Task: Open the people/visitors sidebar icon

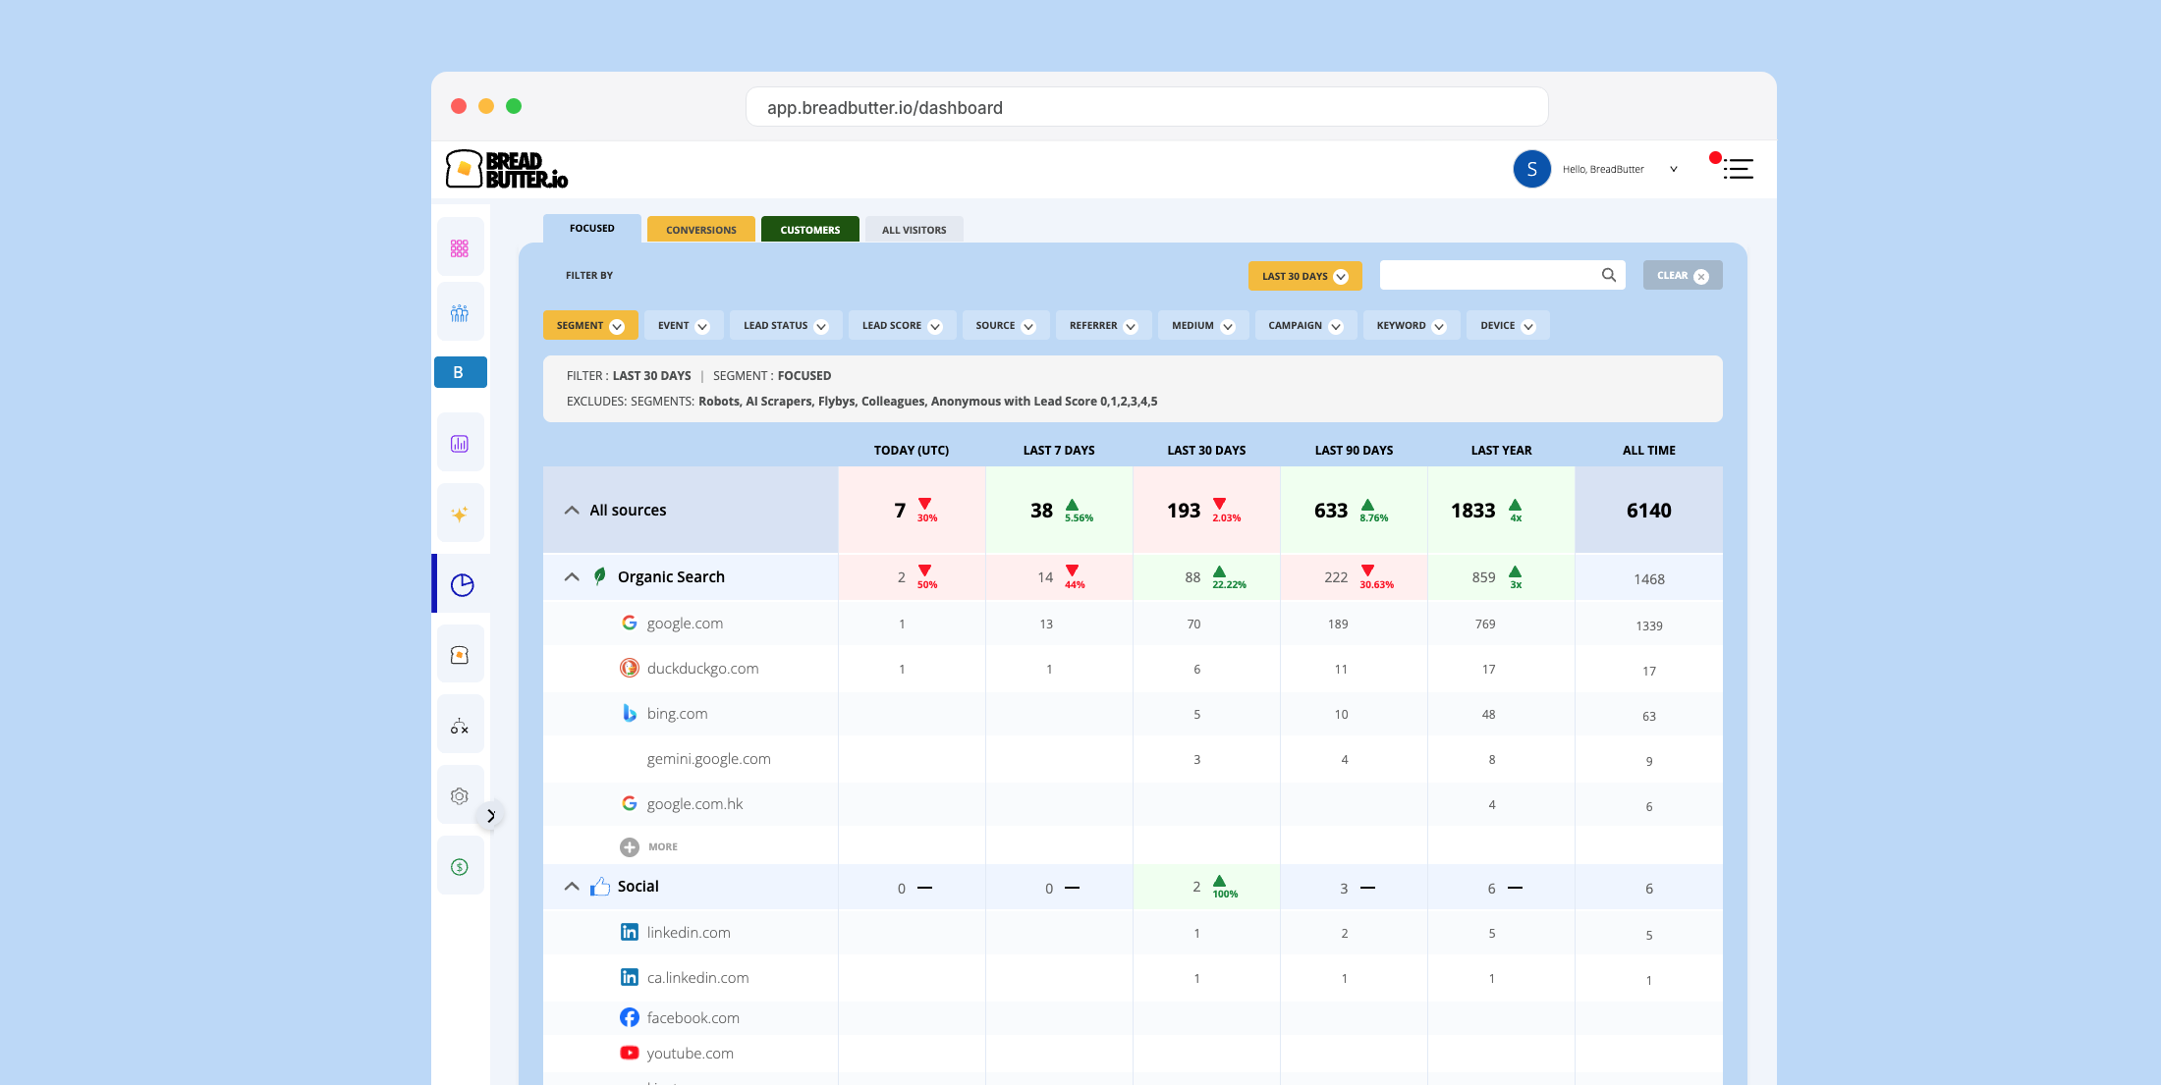Action: (460, 313)
